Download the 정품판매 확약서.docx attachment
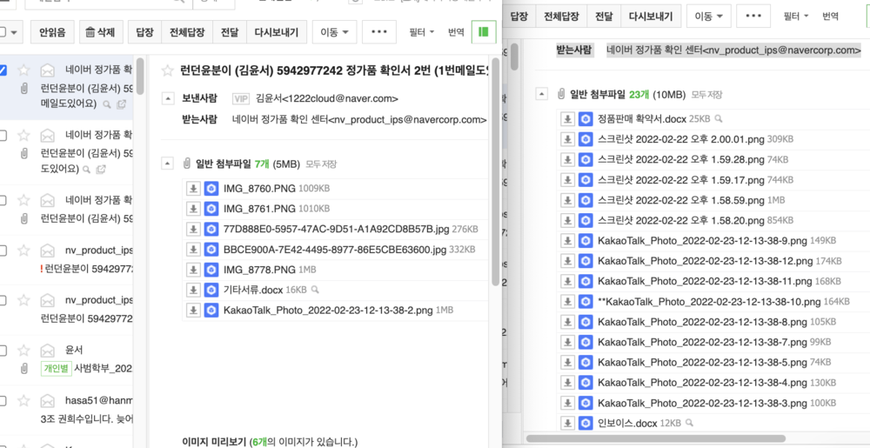This screenshot has height=448, width=870. tap(565, 118)
